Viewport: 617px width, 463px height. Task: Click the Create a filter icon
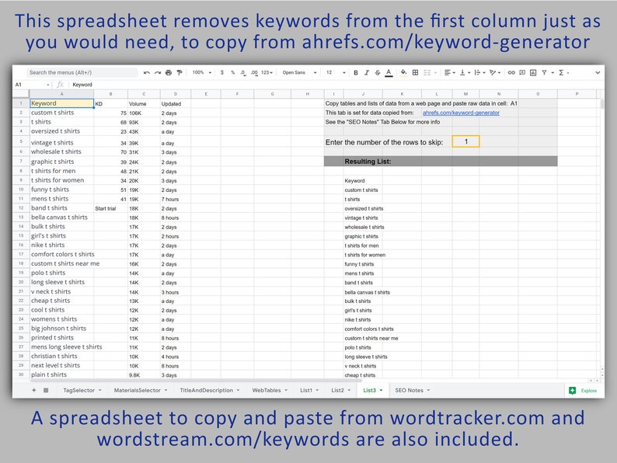tap(544, 72)
